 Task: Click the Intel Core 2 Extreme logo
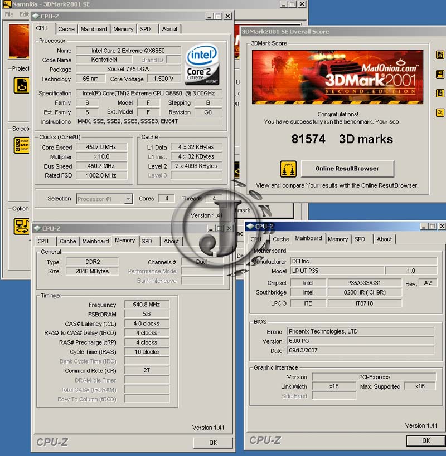point(202,64)
